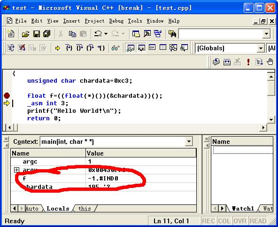
Task: Click the Run to Cursor icon
Action: pos(101,48)
